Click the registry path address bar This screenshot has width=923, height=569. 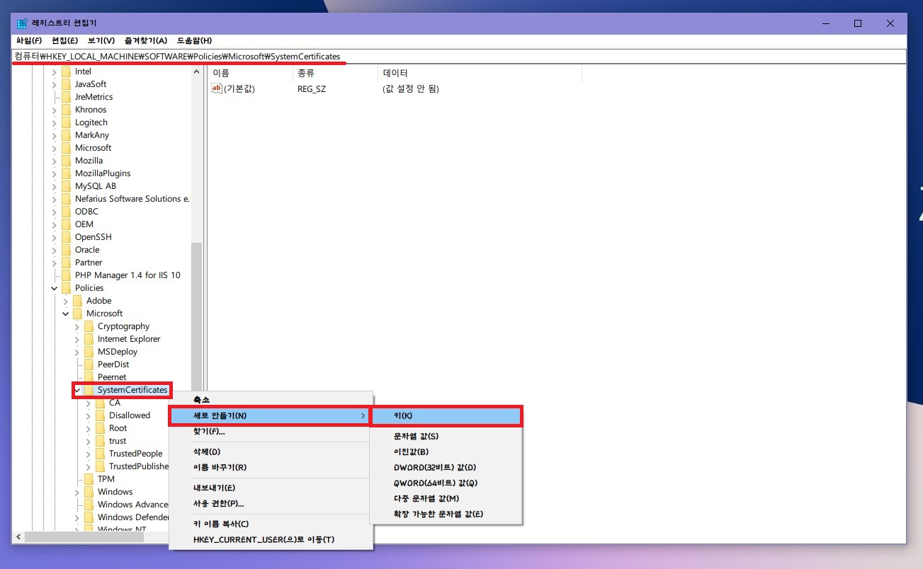[x=459, y=56]
